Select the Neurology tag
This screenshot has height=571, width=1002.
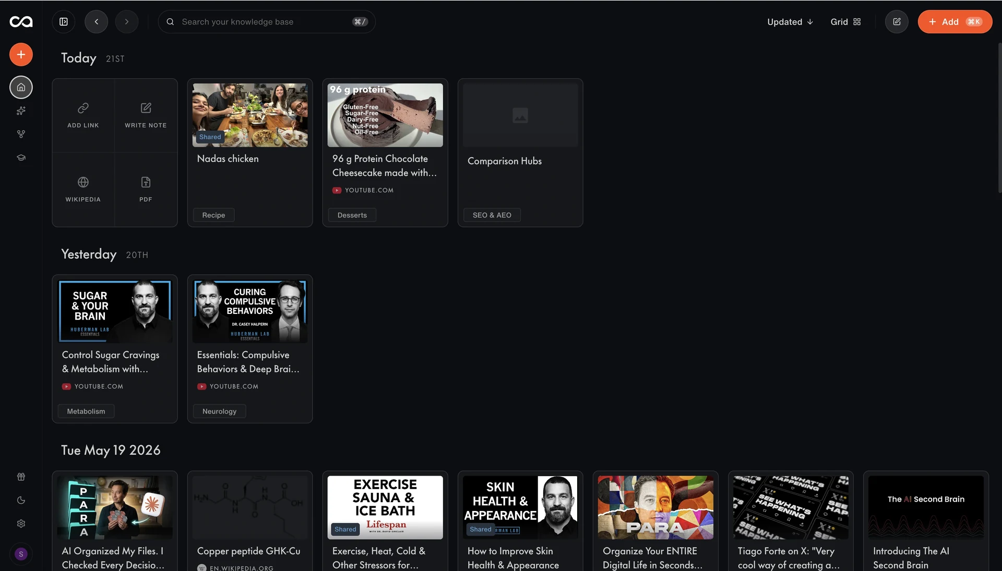tap(219, 411)
